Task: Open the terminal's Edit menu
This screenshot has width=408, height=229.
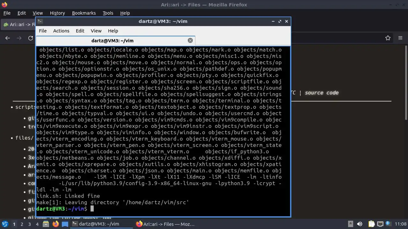Action: 80,31
